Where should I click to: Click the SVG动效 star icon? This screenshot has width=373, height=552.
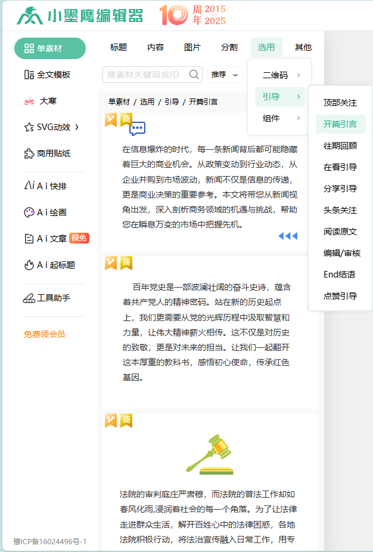29,127
